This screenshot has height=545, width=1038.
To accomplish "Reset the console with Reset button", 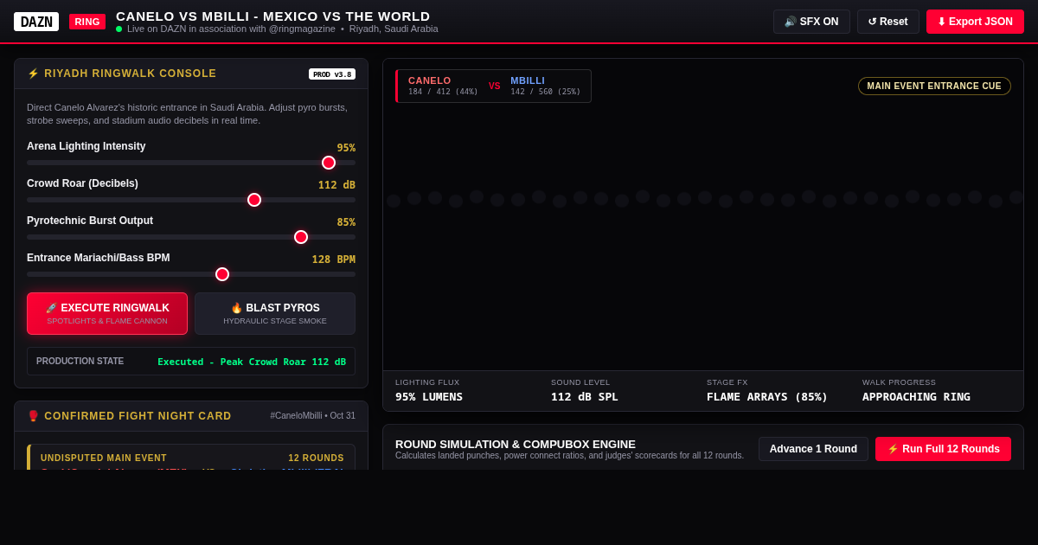I will tap(888, 22).
